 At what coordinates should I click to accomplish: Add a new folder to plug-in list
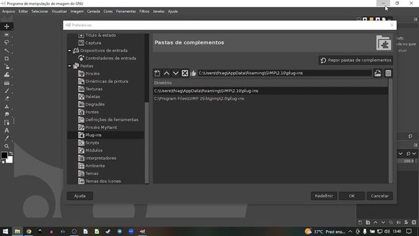[x=157, y=73]
